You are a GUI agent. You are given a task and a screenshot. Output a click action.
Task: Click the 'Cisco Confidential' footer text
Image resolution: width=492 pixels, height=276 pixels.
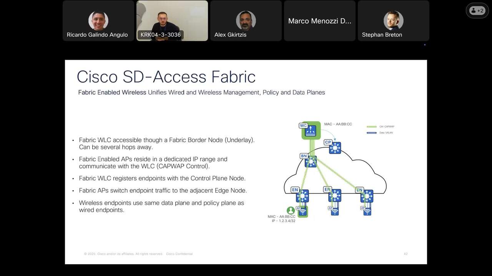[180, 254]
